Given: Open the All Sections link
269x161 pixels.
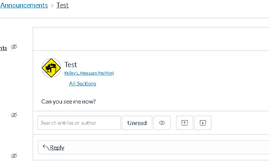Looking at the screenshot, I should 82,83.
